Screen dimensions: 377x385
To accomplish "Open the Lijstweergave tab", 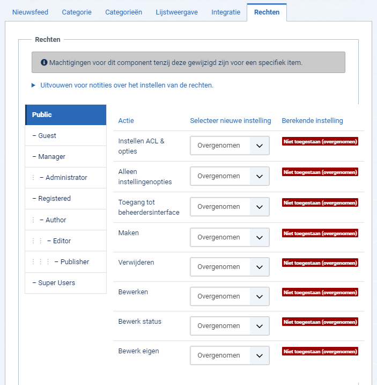I will 176,12.
